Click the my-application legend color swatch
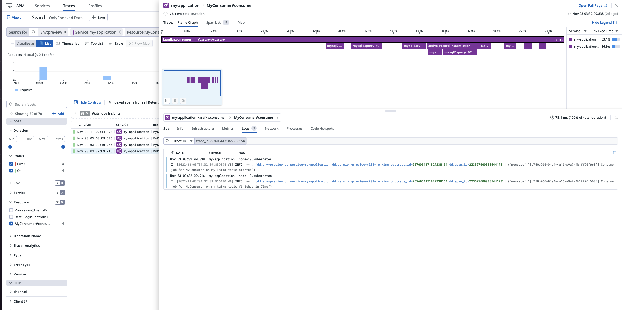Viewport: 622px width, 310px height. [x=571, y=39]
